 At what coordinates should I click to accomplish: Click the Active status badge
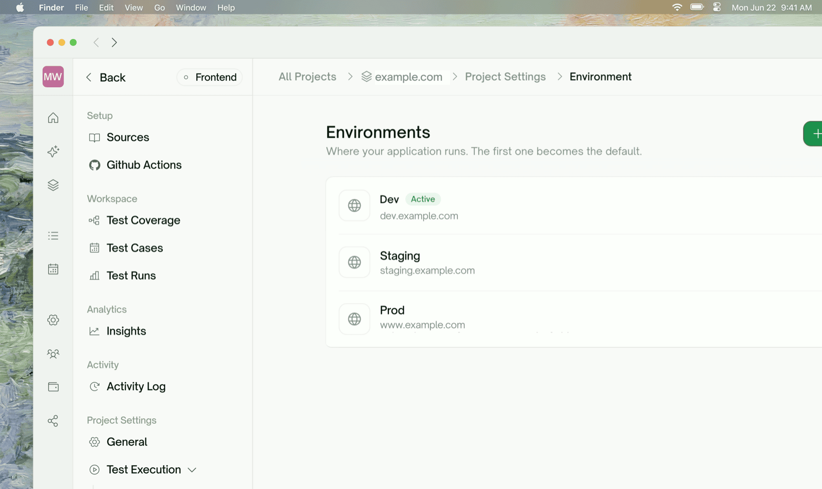(x=423, y=199)
